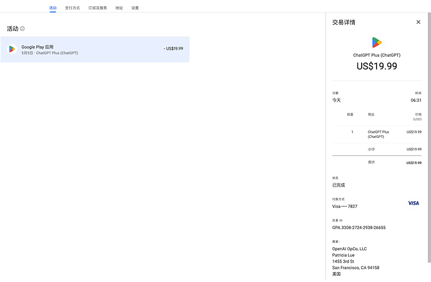Click the OpenAI OpCo, LLC merchant name

[349, 249]
